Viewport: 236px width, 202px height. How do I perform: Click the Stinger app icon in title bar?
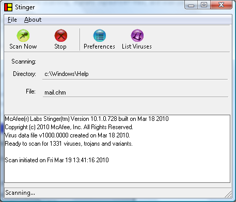(8, 7)
